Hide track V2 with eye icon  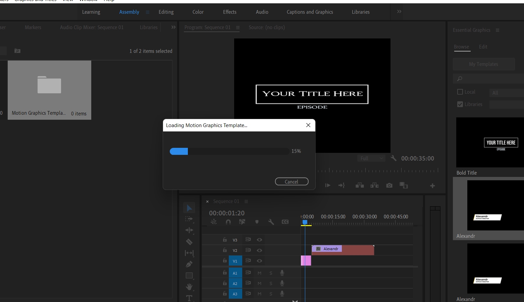259,250
